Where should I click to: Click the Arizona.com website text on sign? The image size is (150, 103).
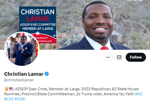click(45, 41)
